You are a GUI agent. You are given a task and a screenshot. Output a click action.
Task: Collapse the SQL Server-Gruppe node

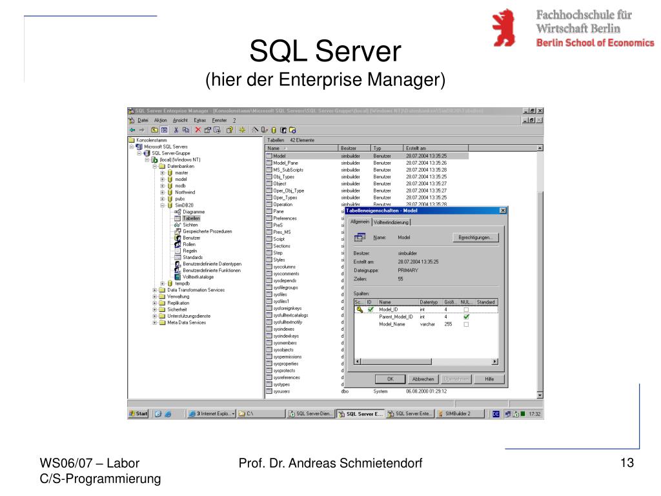click(139, 153)
